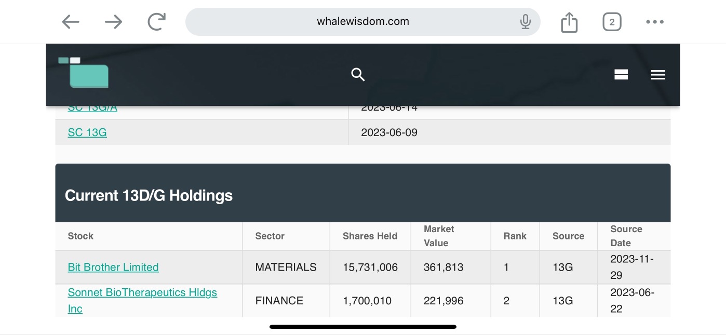Image resolution: width=726 pixels, height=335 pixels.
Task: Select the 2023-11-29 source date
Action: point(632,267)
